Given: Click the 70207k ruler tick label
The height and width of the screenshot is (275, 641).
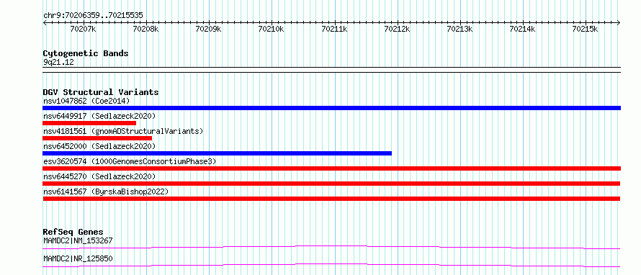Looking at the screenshot, I should click(x=83, y=29).
